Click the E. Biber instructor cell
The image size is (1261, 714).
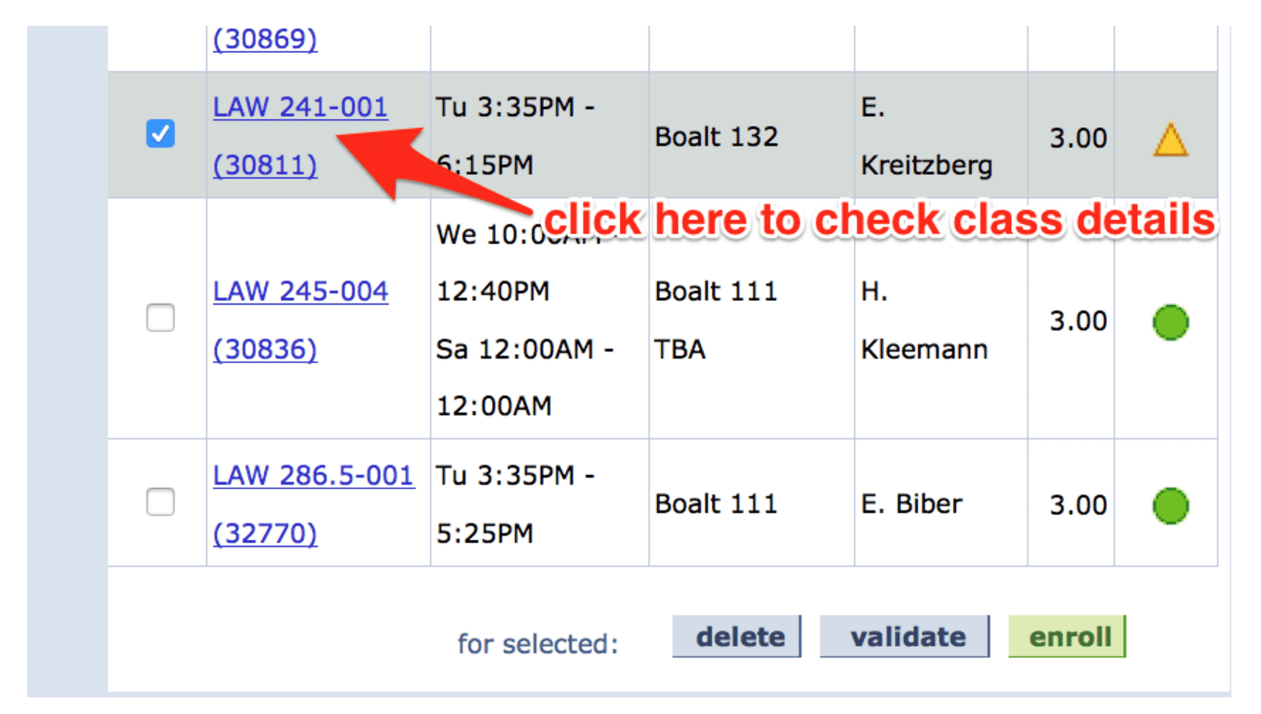912,504
